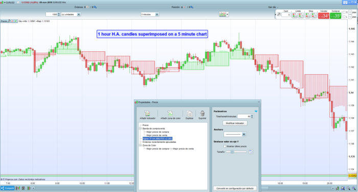Click the zoom out magnifier icon
358x192 pixels.
click(348, 188)
